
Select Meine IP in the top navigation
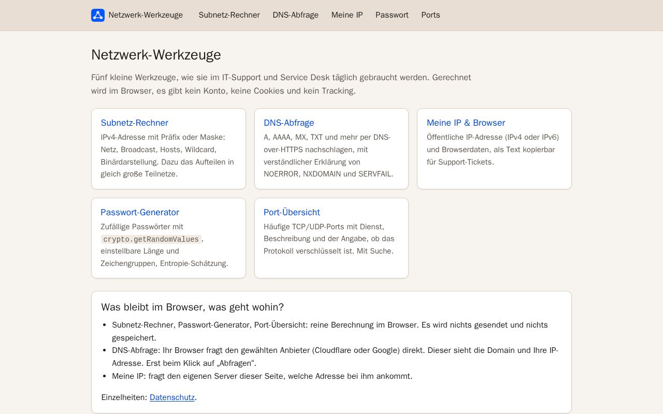click(347, 15)
